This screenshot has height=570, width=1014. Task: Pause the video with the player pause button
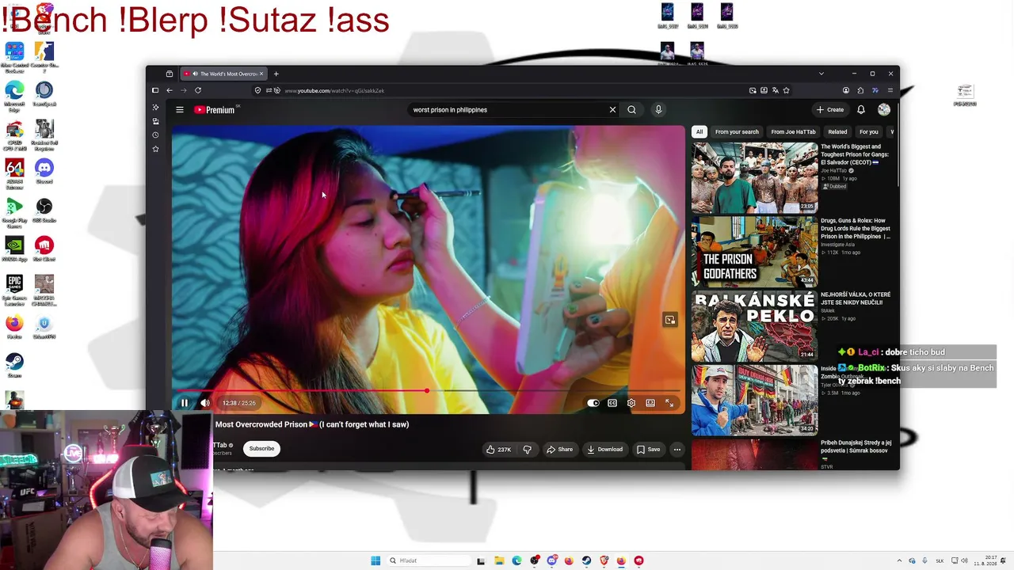point(185,403)
